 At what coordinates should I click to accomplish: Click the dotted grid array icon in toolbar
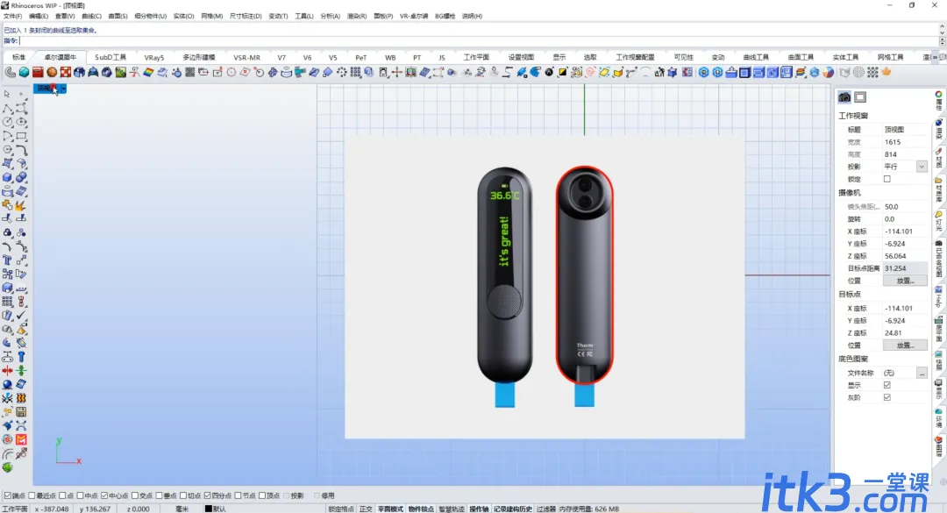355,73
